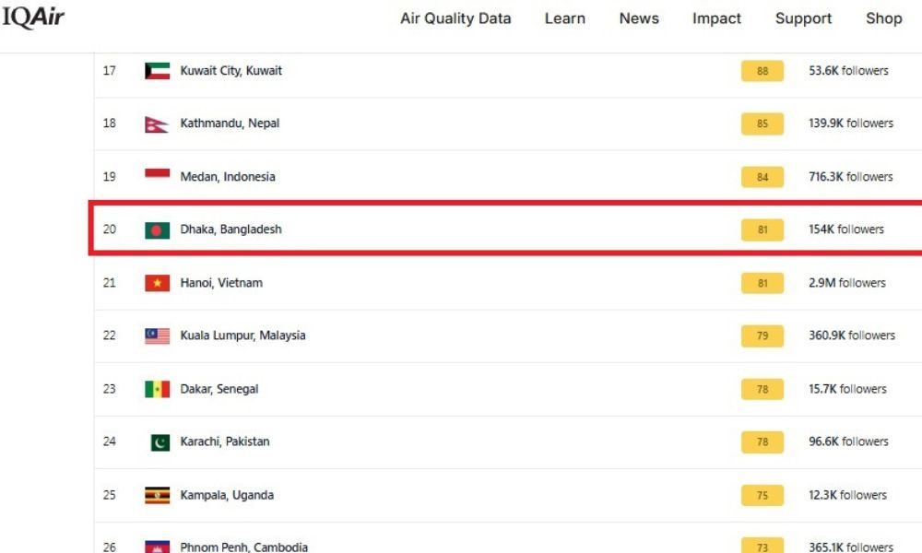Image resolution: width=922 pixels, height=553 pixels.
Task: Open Kathmandu, Nepal link
Action: click(x=230, y=124)
